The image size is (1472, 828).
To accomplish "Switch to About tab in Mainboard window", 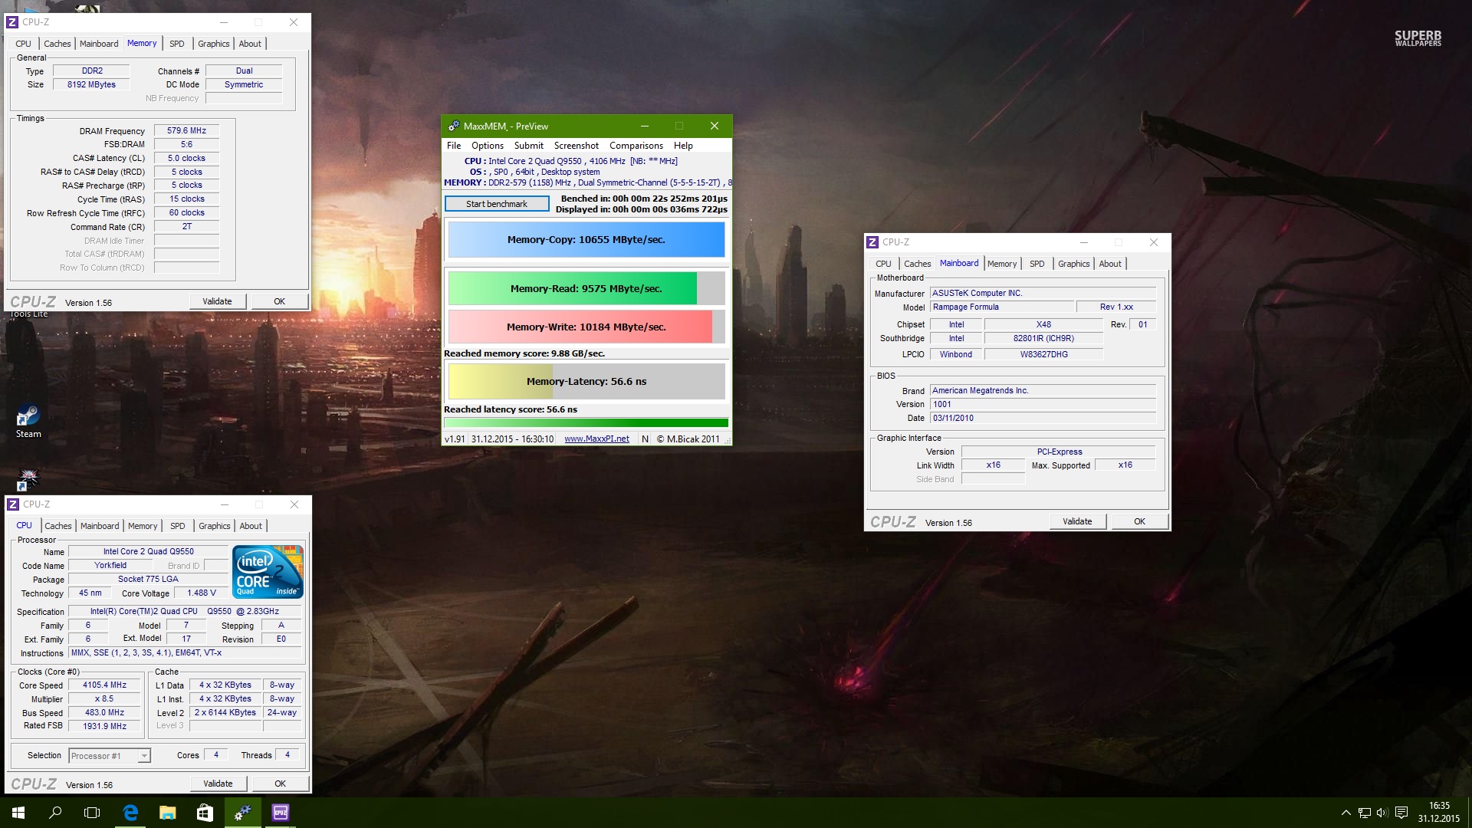I will point(1110,264).
